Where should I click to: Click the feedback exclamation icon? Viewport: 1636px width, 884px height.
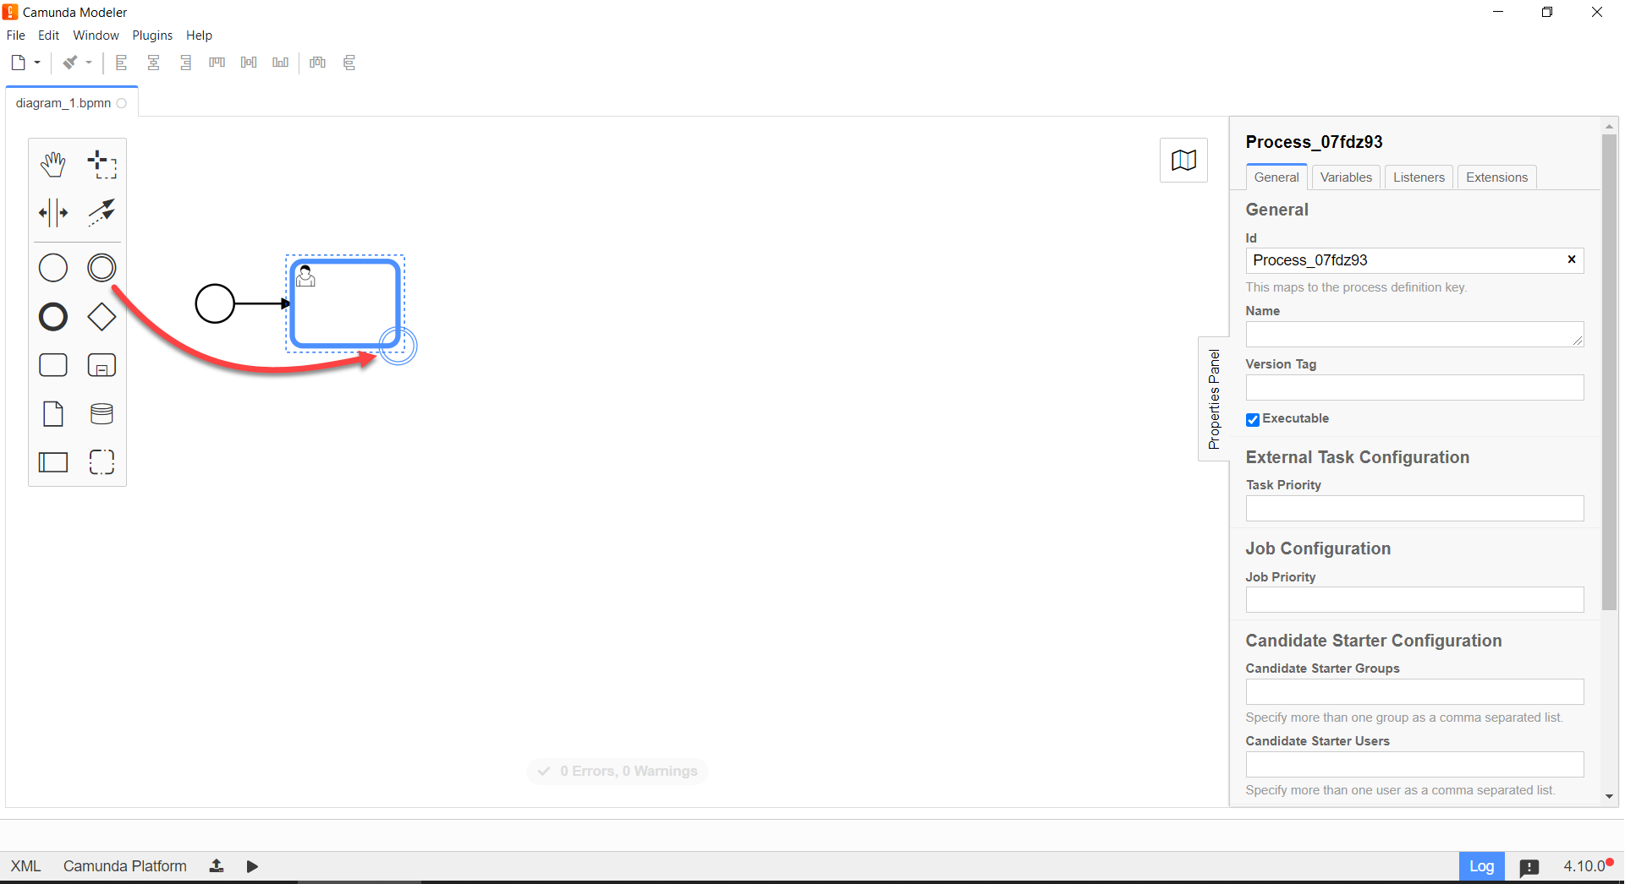tap(1529, 867)
